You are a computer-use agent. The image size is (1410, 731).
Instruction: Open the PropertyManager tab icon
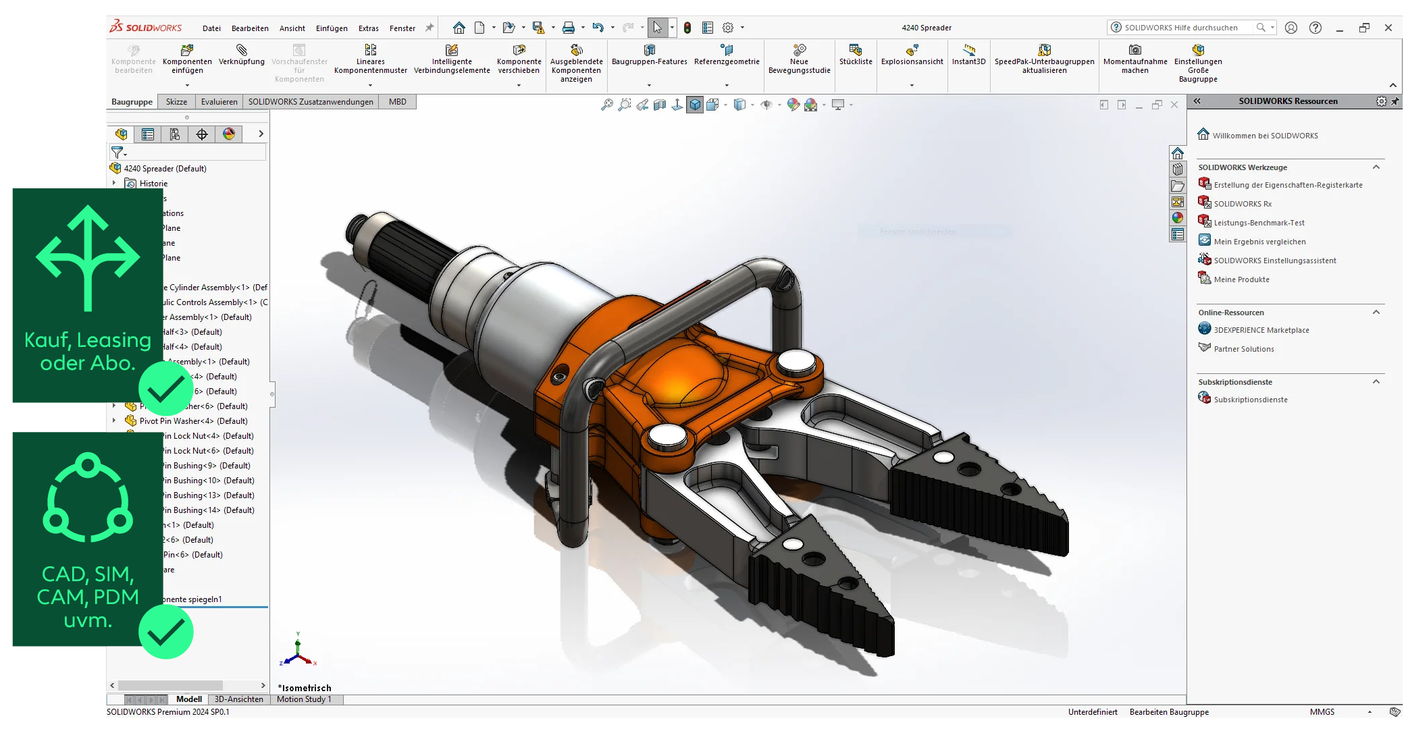pyautogui.click(x=148, y=134)
